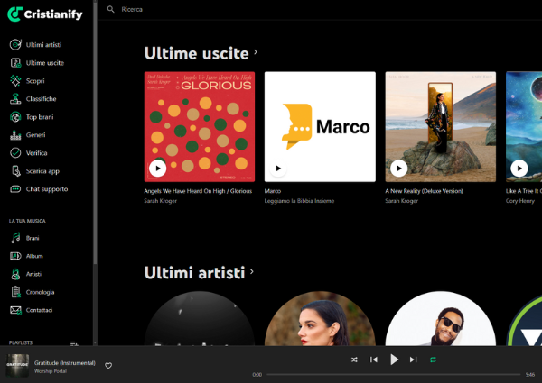The height and width of the screenshot is (383, 542).
Task: Open the Contattaci page
Action: (39, 310)
